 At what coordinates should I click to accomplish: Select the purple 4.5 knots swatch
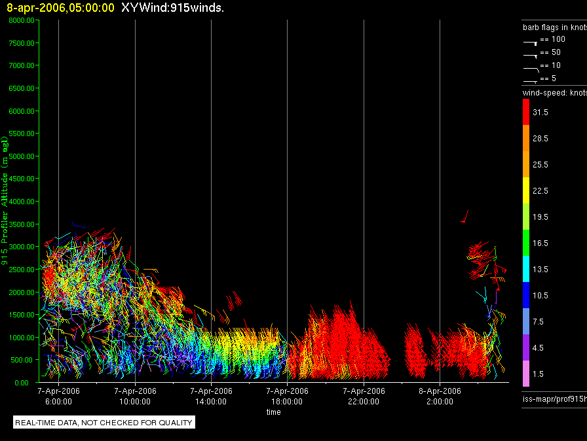point(526,347)
